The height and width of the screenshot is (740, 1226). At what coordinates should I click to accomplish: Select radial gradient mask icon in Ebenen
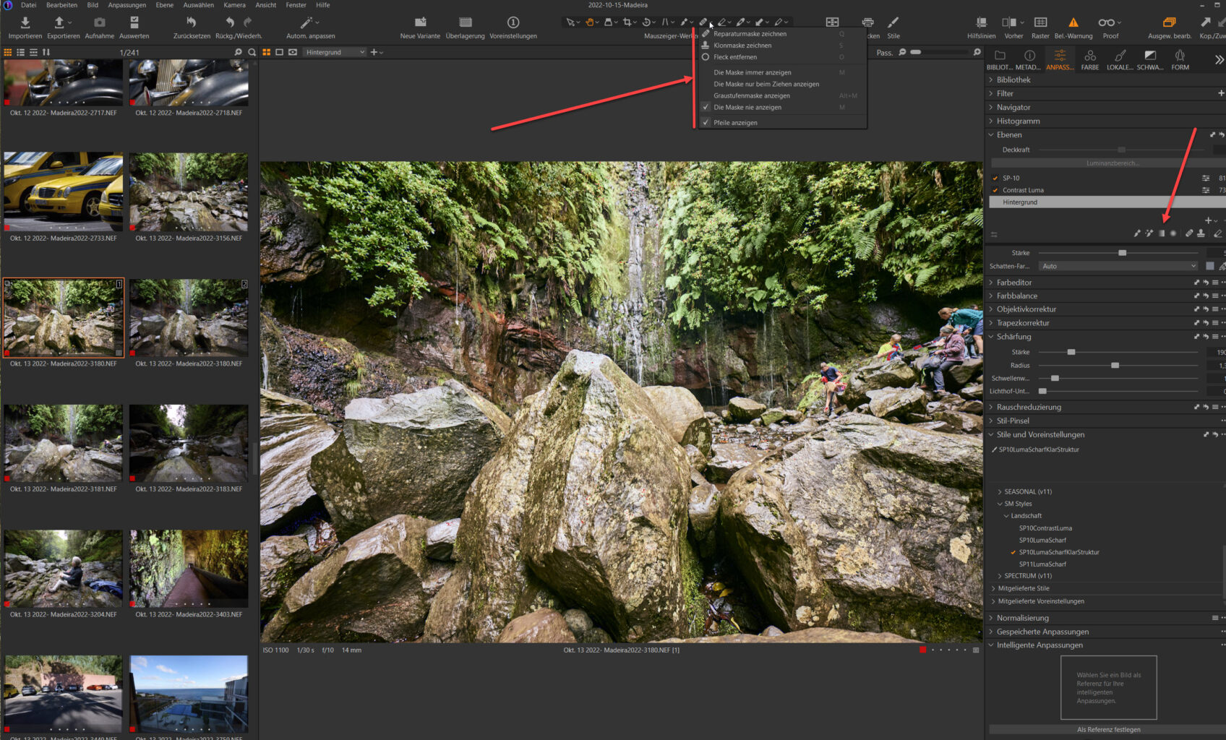coord(1173,233)
